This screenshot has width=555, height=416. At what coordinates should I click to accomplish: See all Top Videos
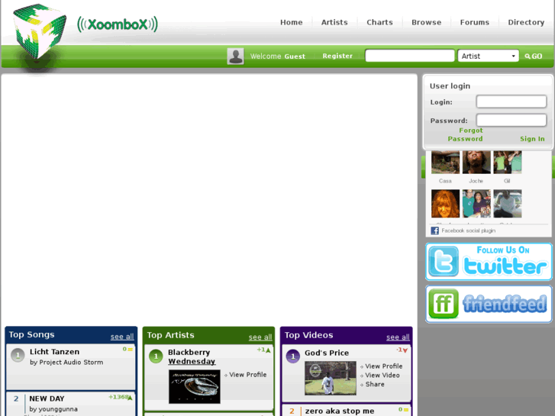click(398, 337)
